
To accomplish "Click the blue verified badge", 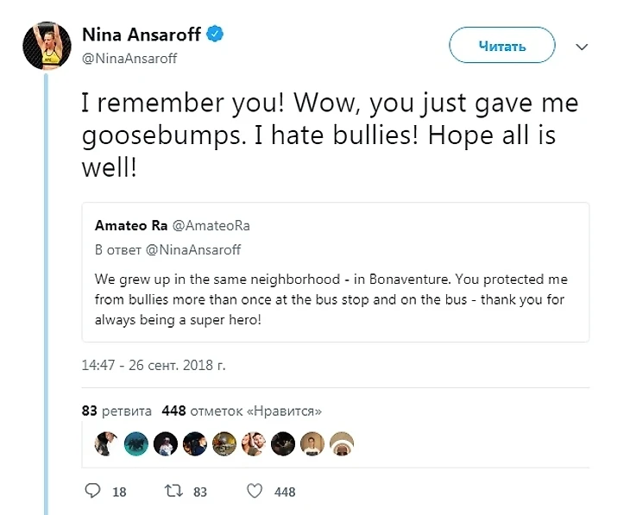I will tap(217, 35).
